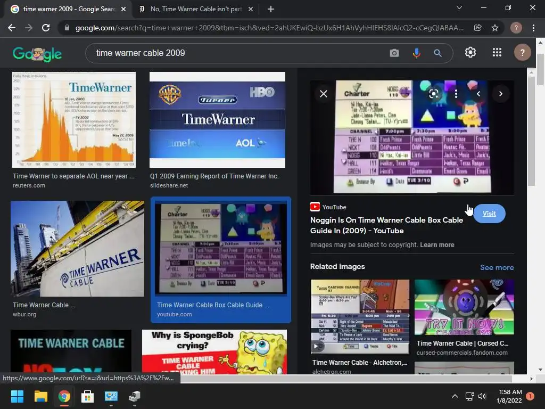This screenshot has height=409, width=545.
Task: Click the browser forward arrow
Action: (29, 28)
